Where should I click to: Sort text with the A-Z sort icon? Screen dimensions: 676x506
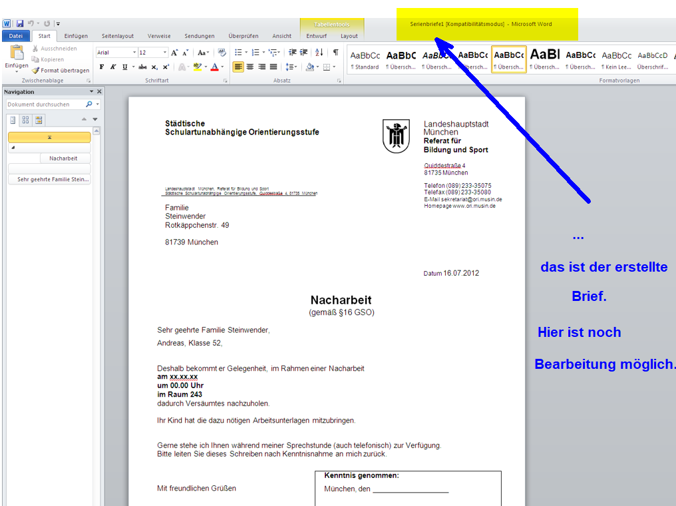(319, 53)
